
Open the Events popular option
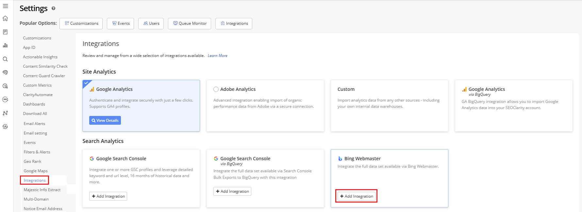coord(120,23)
